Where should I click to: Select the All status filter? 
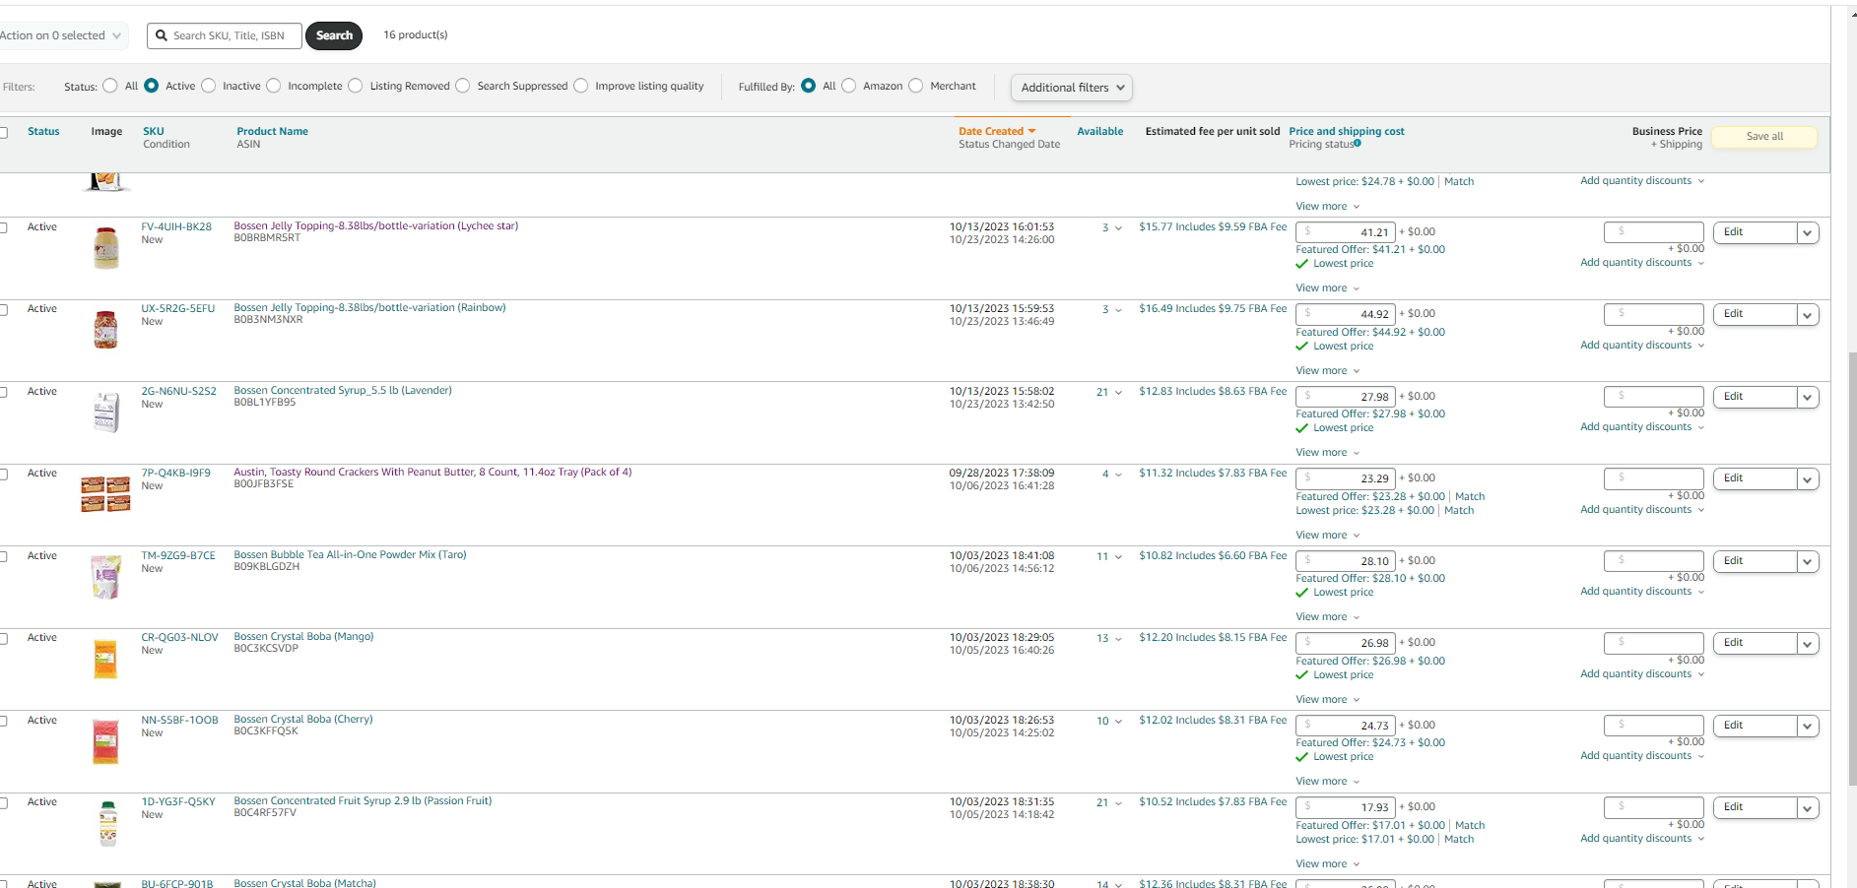[110, 86]
